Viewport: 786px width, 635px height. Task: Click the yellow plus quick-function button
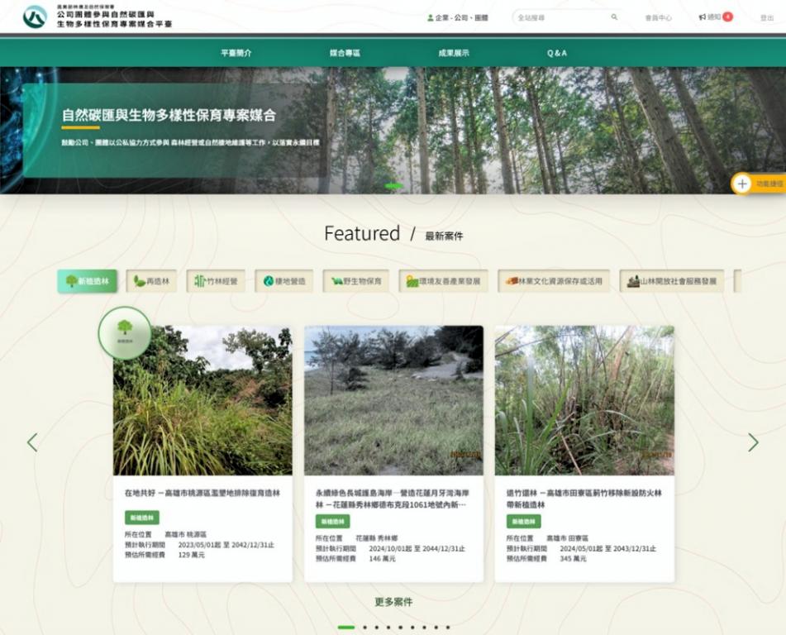(x=742, y=184)
